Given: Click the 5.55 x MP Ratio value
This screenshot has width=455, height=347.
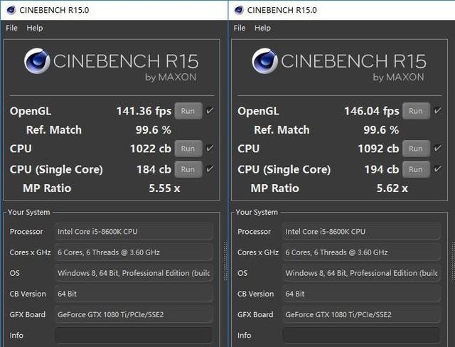Looking at the screenshot, I should click(164, 188).
